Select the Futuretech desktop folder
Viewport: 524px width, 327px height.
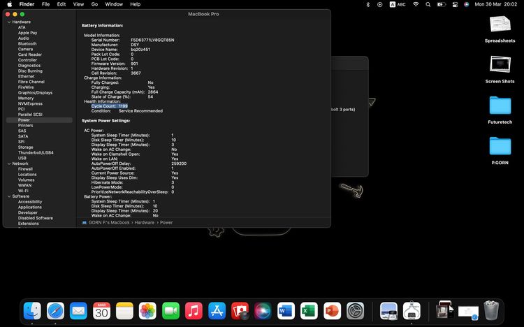tap(500, 110)
